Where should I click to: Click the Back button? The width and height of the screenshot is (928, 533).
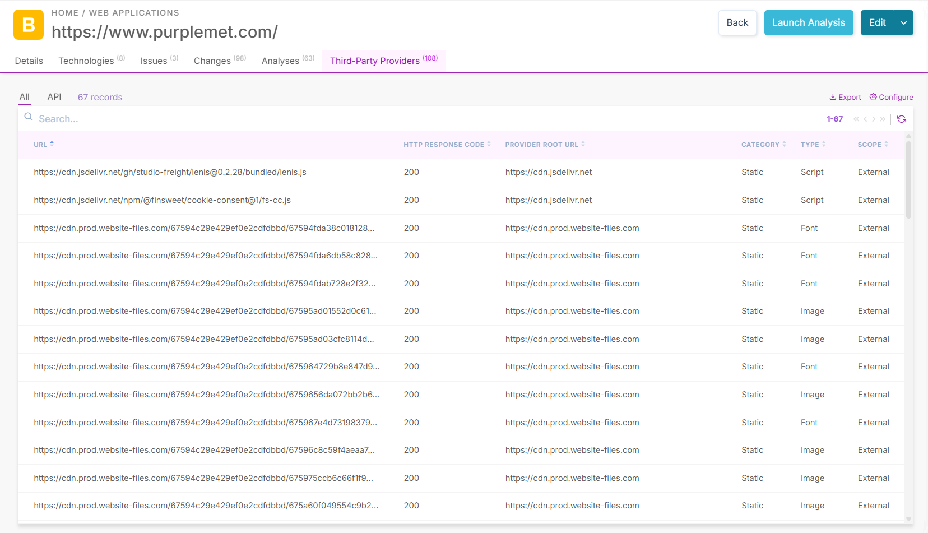pos(737,23)
